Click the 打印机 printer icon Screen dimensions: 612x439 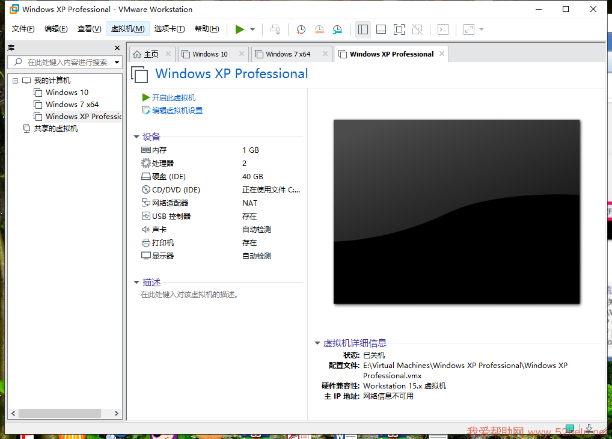click(x=146, y=242)
